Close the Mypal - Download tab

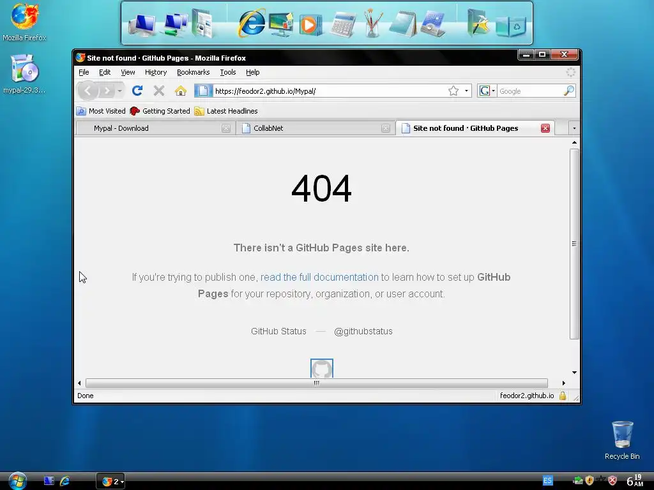click(225, 128)
